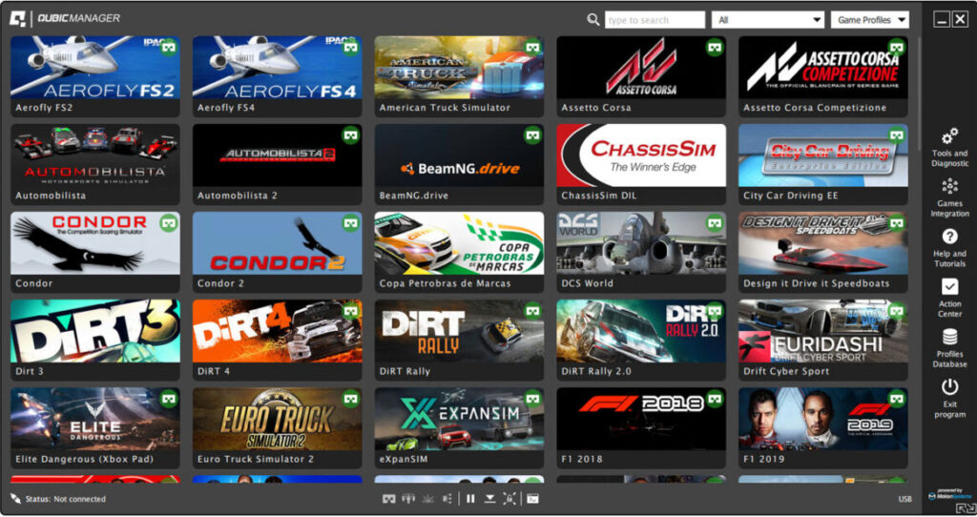Click the 'USB' status bar label

[x=904, y=499]
